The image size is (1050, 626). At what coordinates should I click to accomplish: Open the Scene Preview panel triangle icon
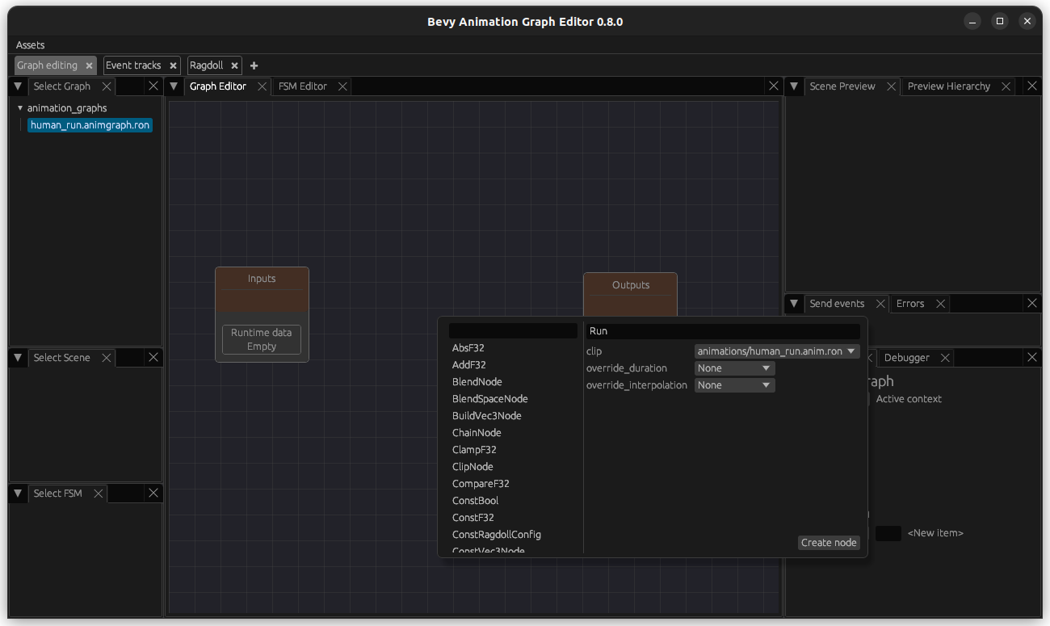(793, 86)
